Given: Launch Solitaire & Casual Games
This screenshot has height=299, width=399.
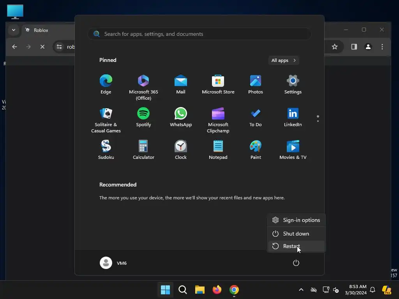Looking at the screenshot, I should 106,120.
